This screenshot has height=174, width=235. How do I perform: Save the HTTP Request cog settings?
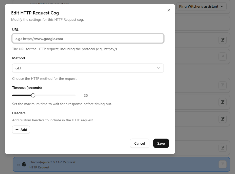tap(161, 143)
